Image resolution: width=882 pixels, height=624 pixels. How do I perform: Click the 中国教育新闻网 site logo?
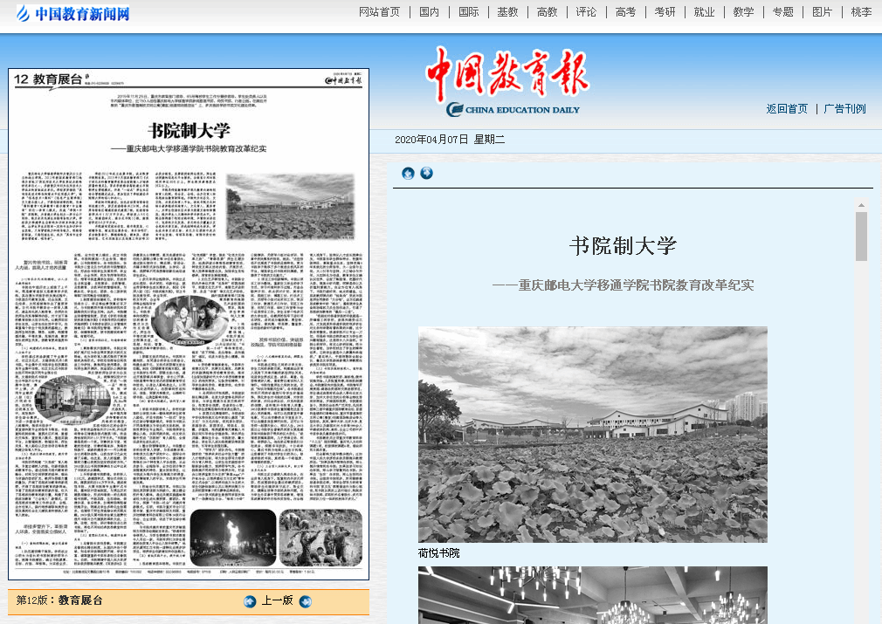[72, 13]
